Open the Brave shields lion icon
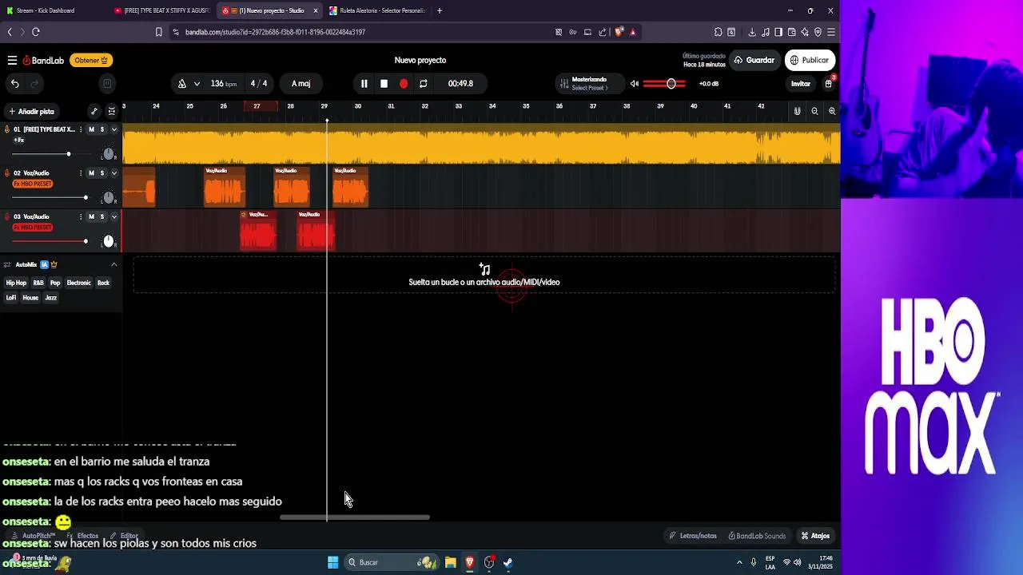The image size is (1023, 575). click(619, 32)
